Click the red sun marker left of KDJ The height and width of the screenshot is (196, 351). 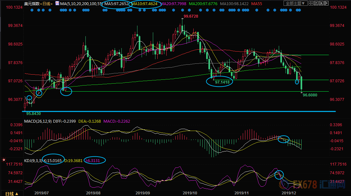pyautogui.click(x=4, y=159)
